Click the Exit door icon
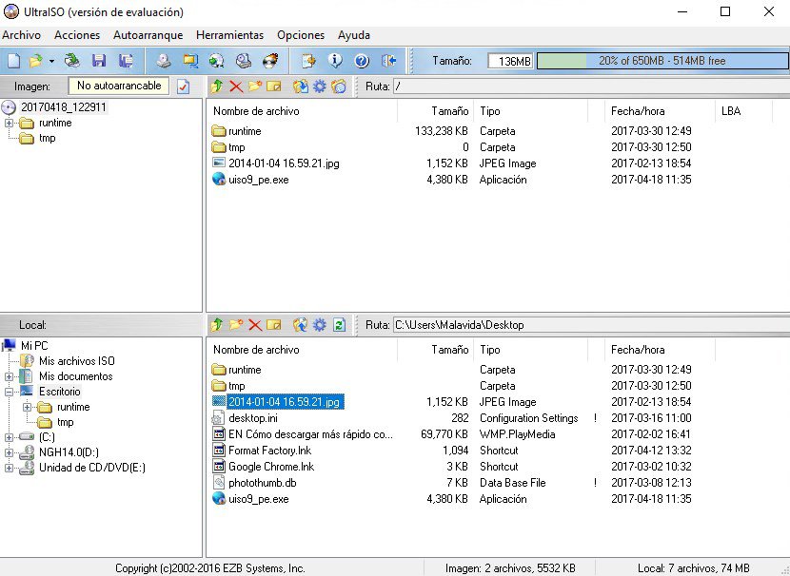 [388, 61]
